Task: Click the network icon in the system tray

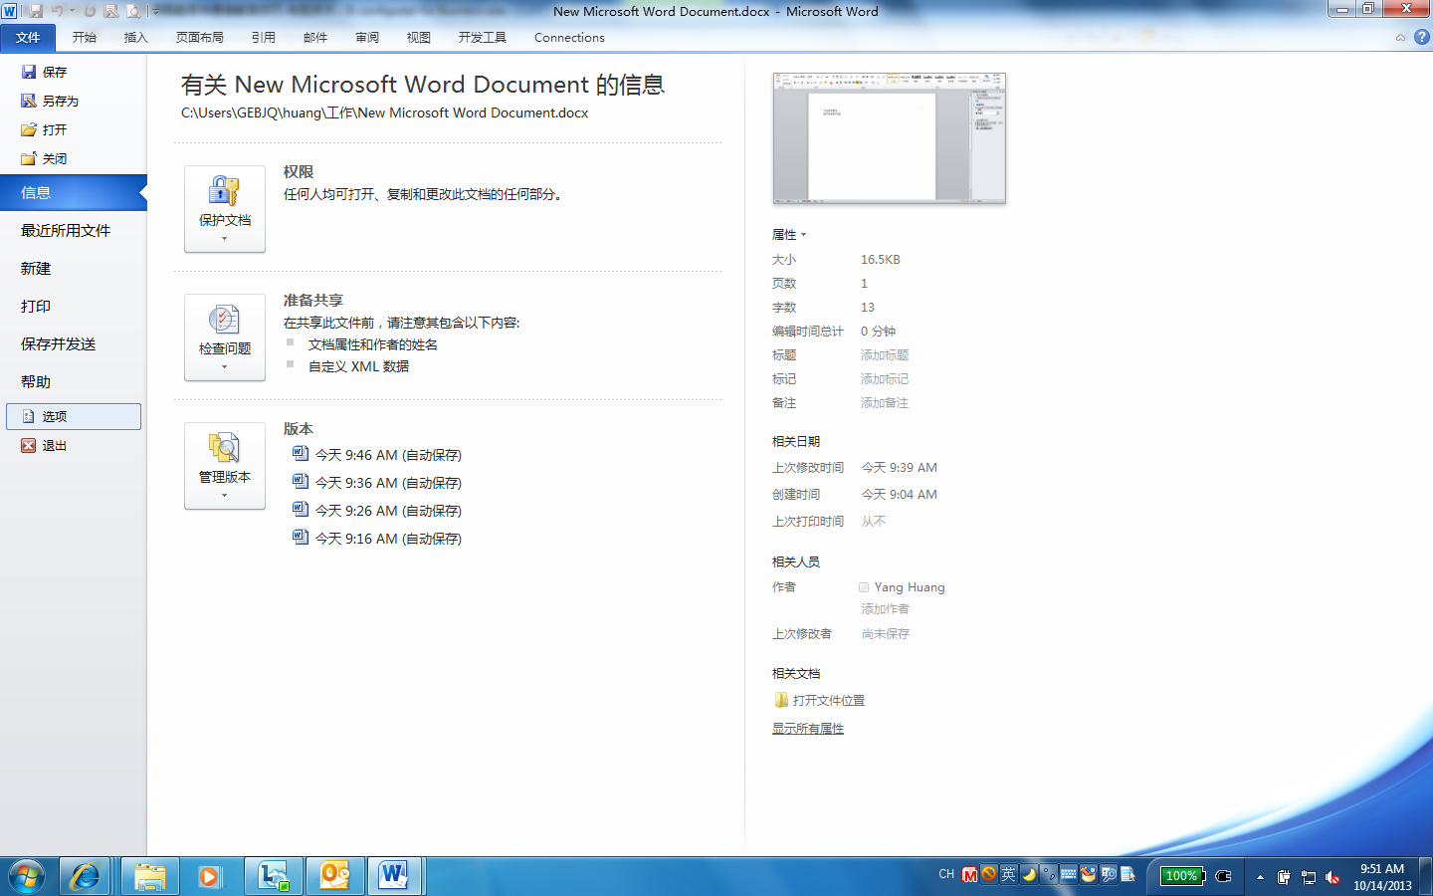Action: [1309, 877]
